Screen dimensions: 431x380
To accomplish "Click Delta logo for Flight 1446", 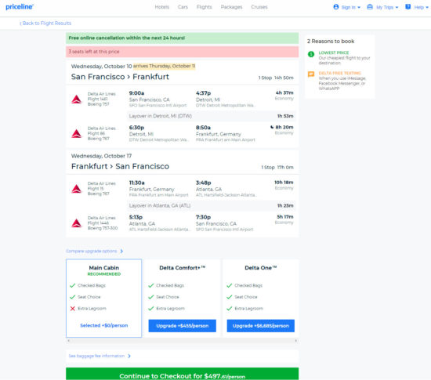I will pyautogui.click(x=77, y=223).
